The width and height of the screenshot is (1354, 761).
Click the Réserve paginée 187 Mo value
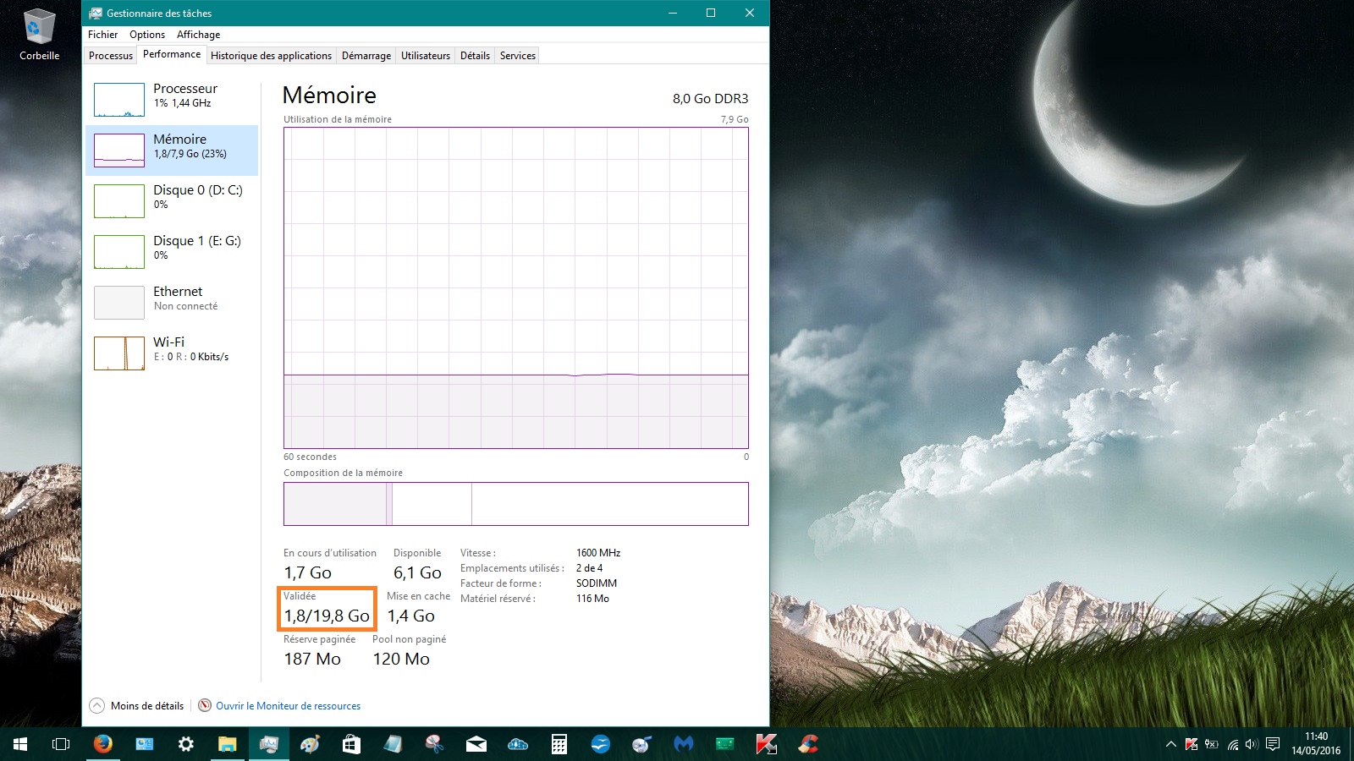(x=312, y=660)
